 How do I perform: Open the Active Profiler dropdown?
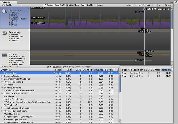[89, 5]
